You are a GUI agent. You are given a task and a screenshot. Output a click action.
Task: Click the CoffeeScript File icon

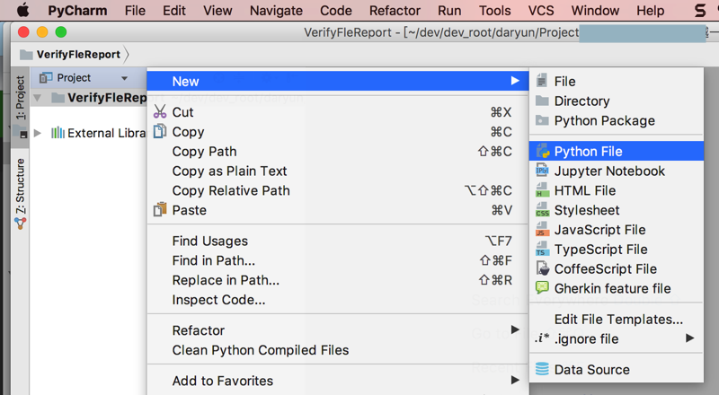(x=542, y=268)
